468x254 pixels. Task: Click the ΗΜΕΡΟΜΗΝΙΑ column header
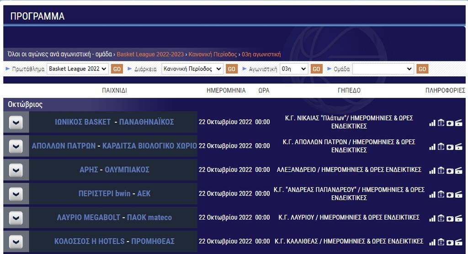(226, 90)
